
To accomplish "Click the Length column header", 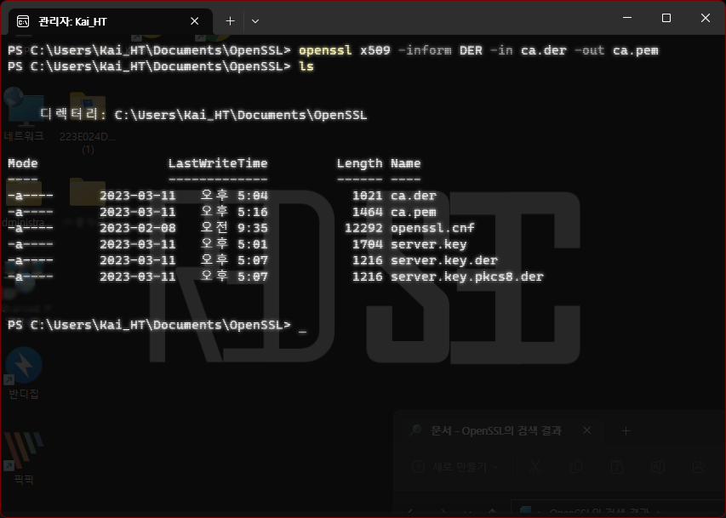I will pos(360,163).
